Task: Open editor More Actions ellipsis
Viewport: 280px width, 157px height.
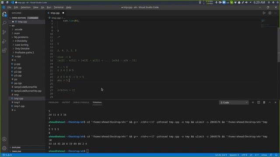Action: coord(276,13)
